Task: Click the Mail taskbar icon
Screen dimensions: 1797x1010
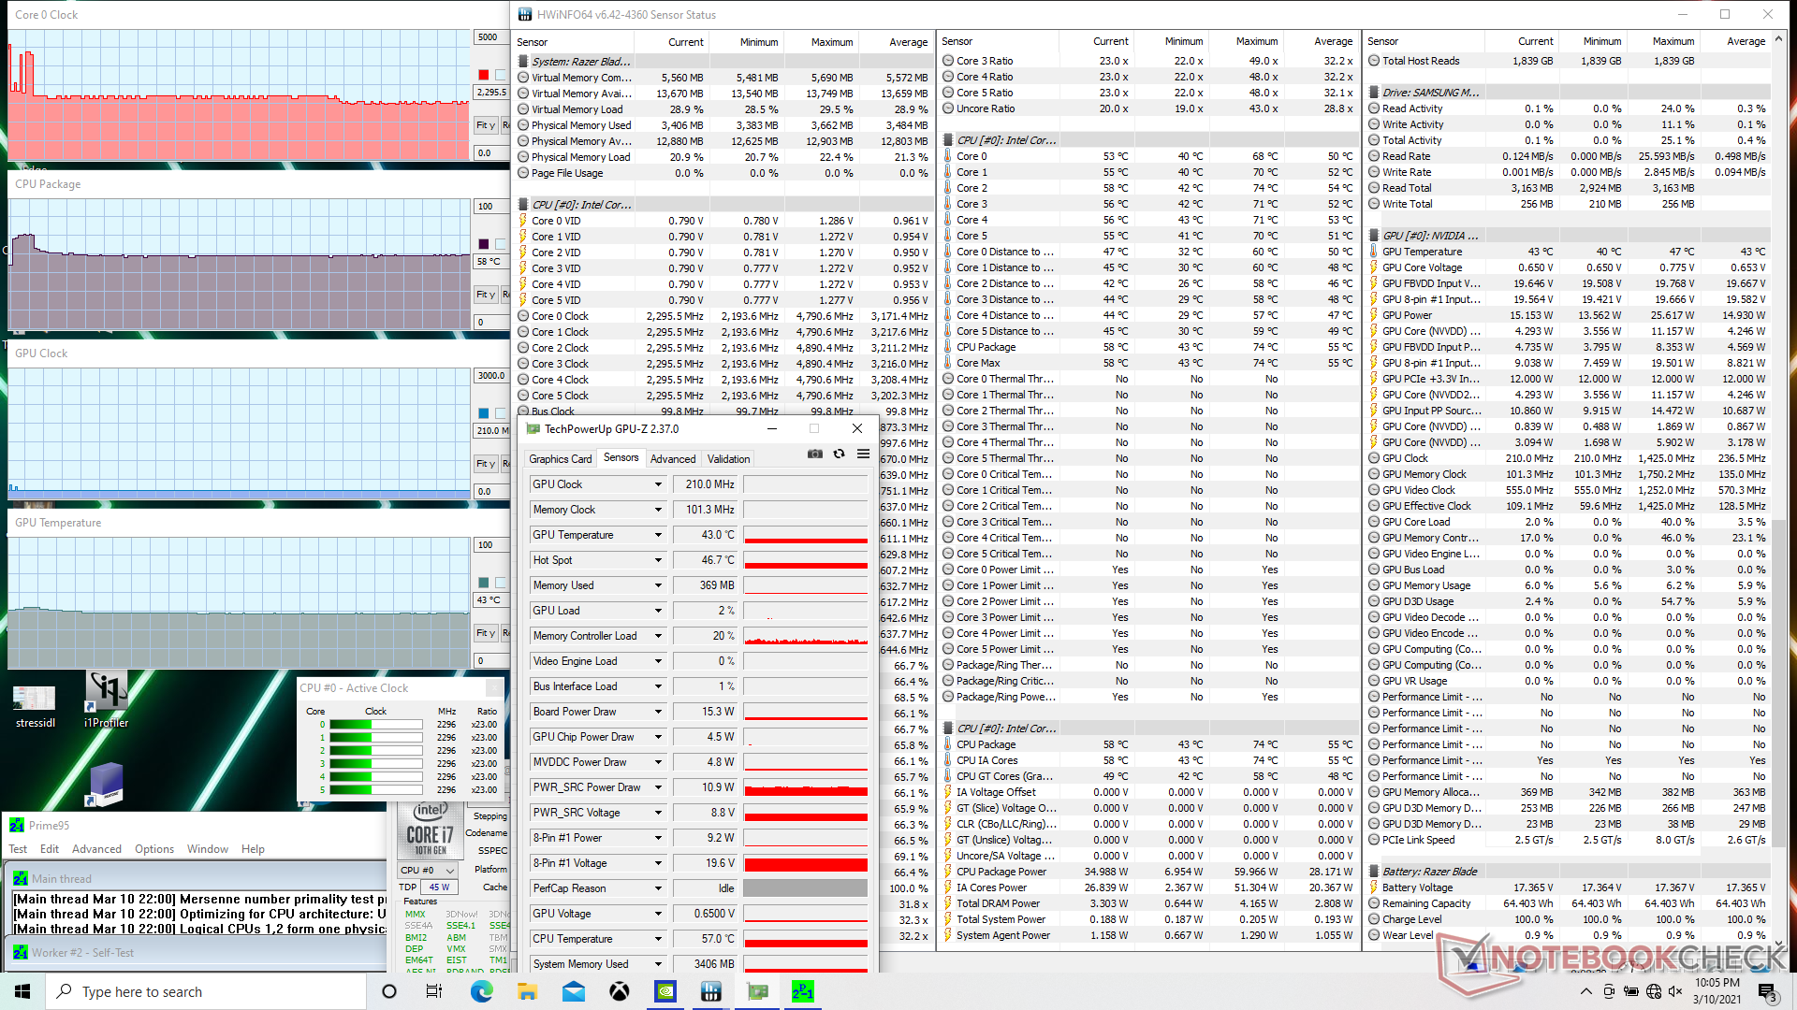Action: (573, 991)
